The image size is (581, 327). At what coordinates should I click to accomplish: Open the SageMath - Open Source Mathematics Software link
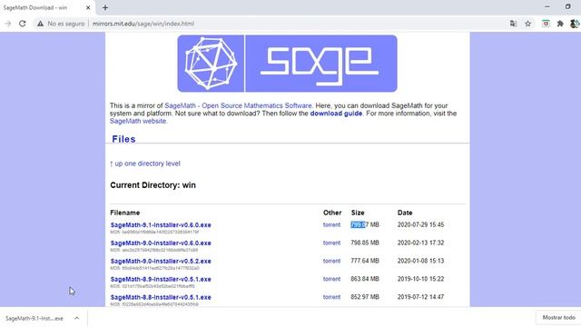pyautogui.click(x=238, y=105)
